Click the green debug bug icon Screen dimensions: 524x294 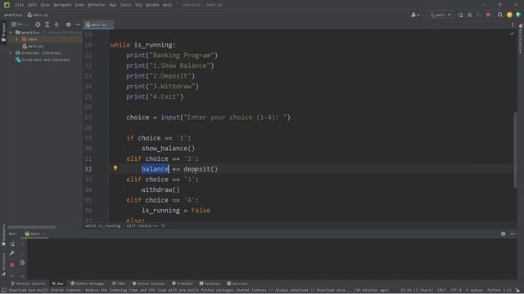[x=469, y=15]
